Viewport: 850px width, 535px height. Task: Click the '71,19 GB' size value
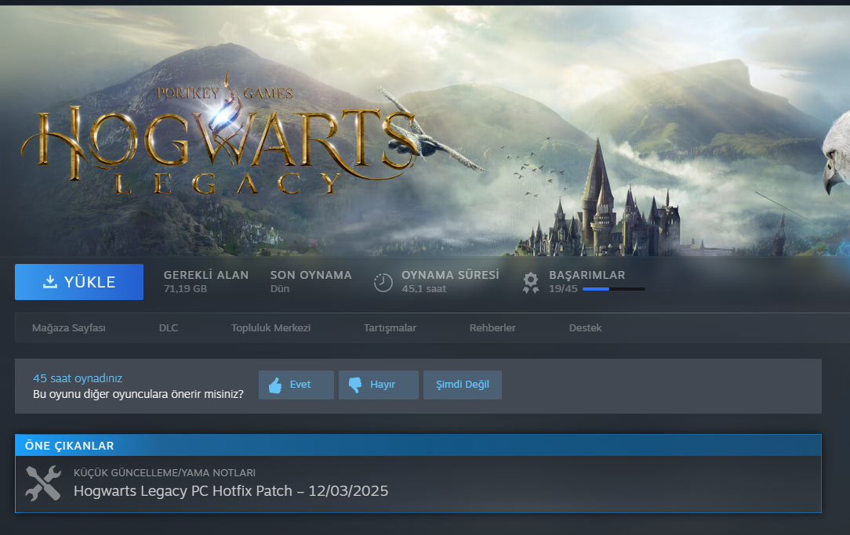[x=185, y=288]
